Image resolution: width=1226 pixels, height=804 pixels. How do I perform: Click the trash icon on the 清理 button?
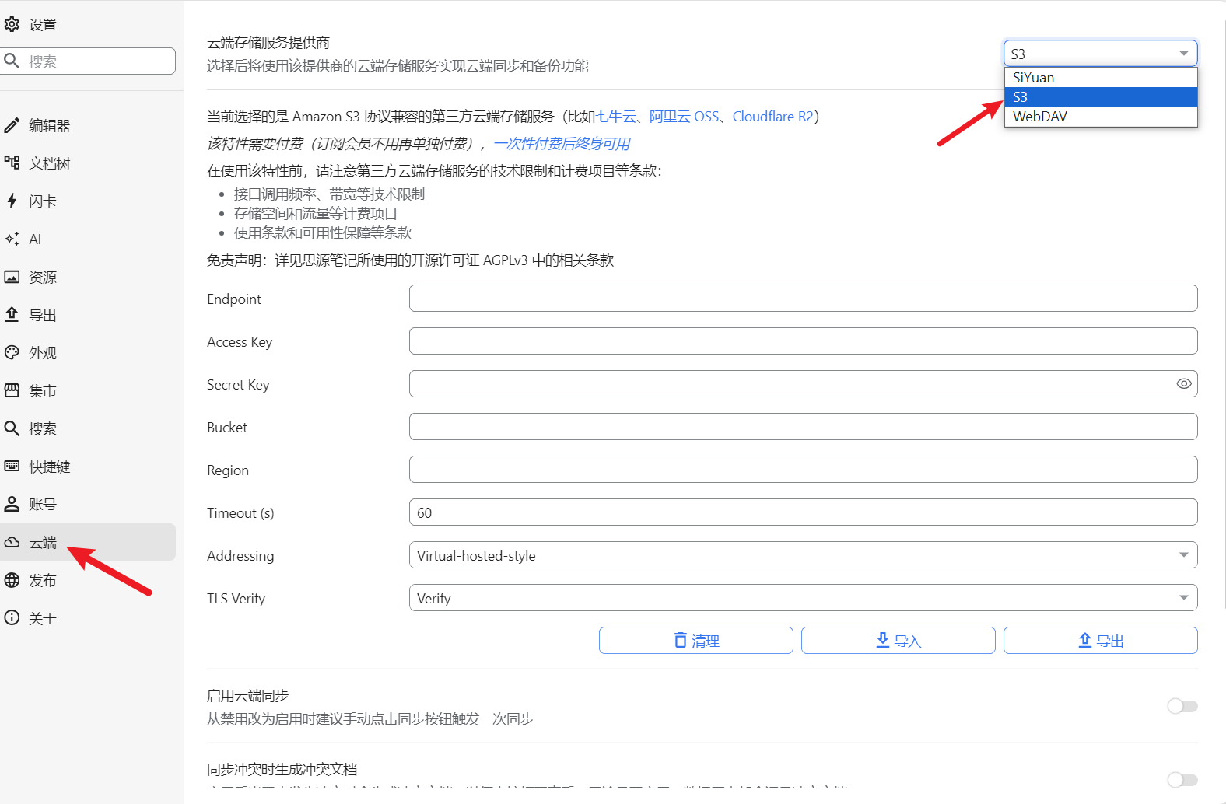point(681,640)
